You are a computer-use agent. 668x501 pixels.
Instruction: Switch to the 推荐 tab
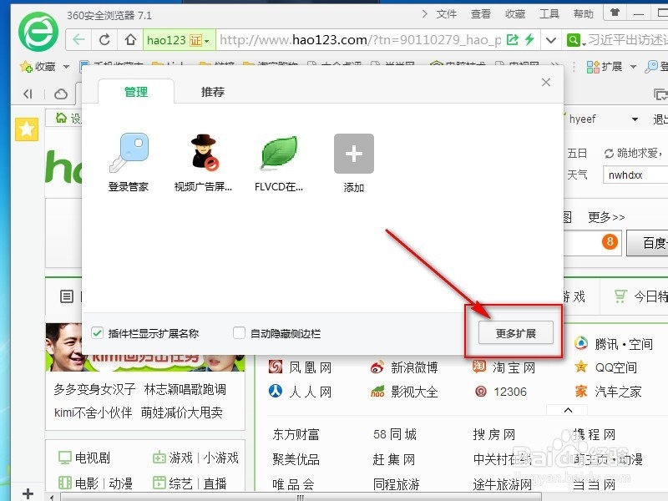point(213,92)
